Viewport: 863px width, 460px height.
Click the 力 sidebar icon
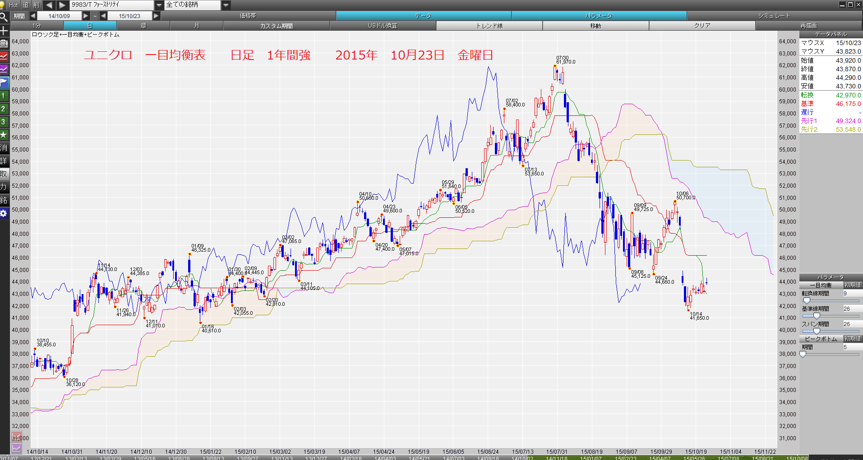point(4,187)
